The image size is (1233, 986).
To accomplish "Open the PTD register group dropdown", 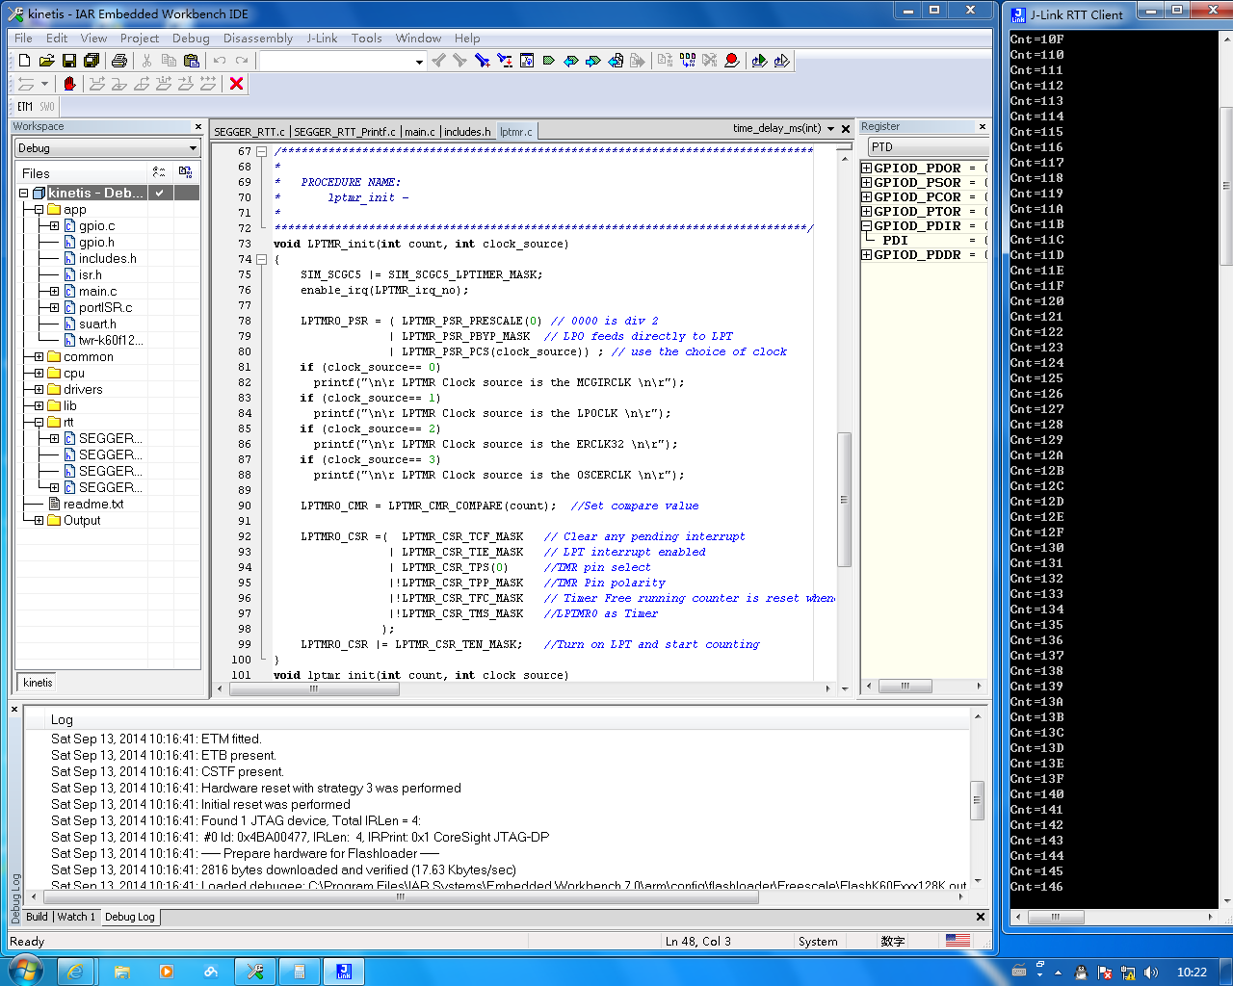I will click(928, 147).
